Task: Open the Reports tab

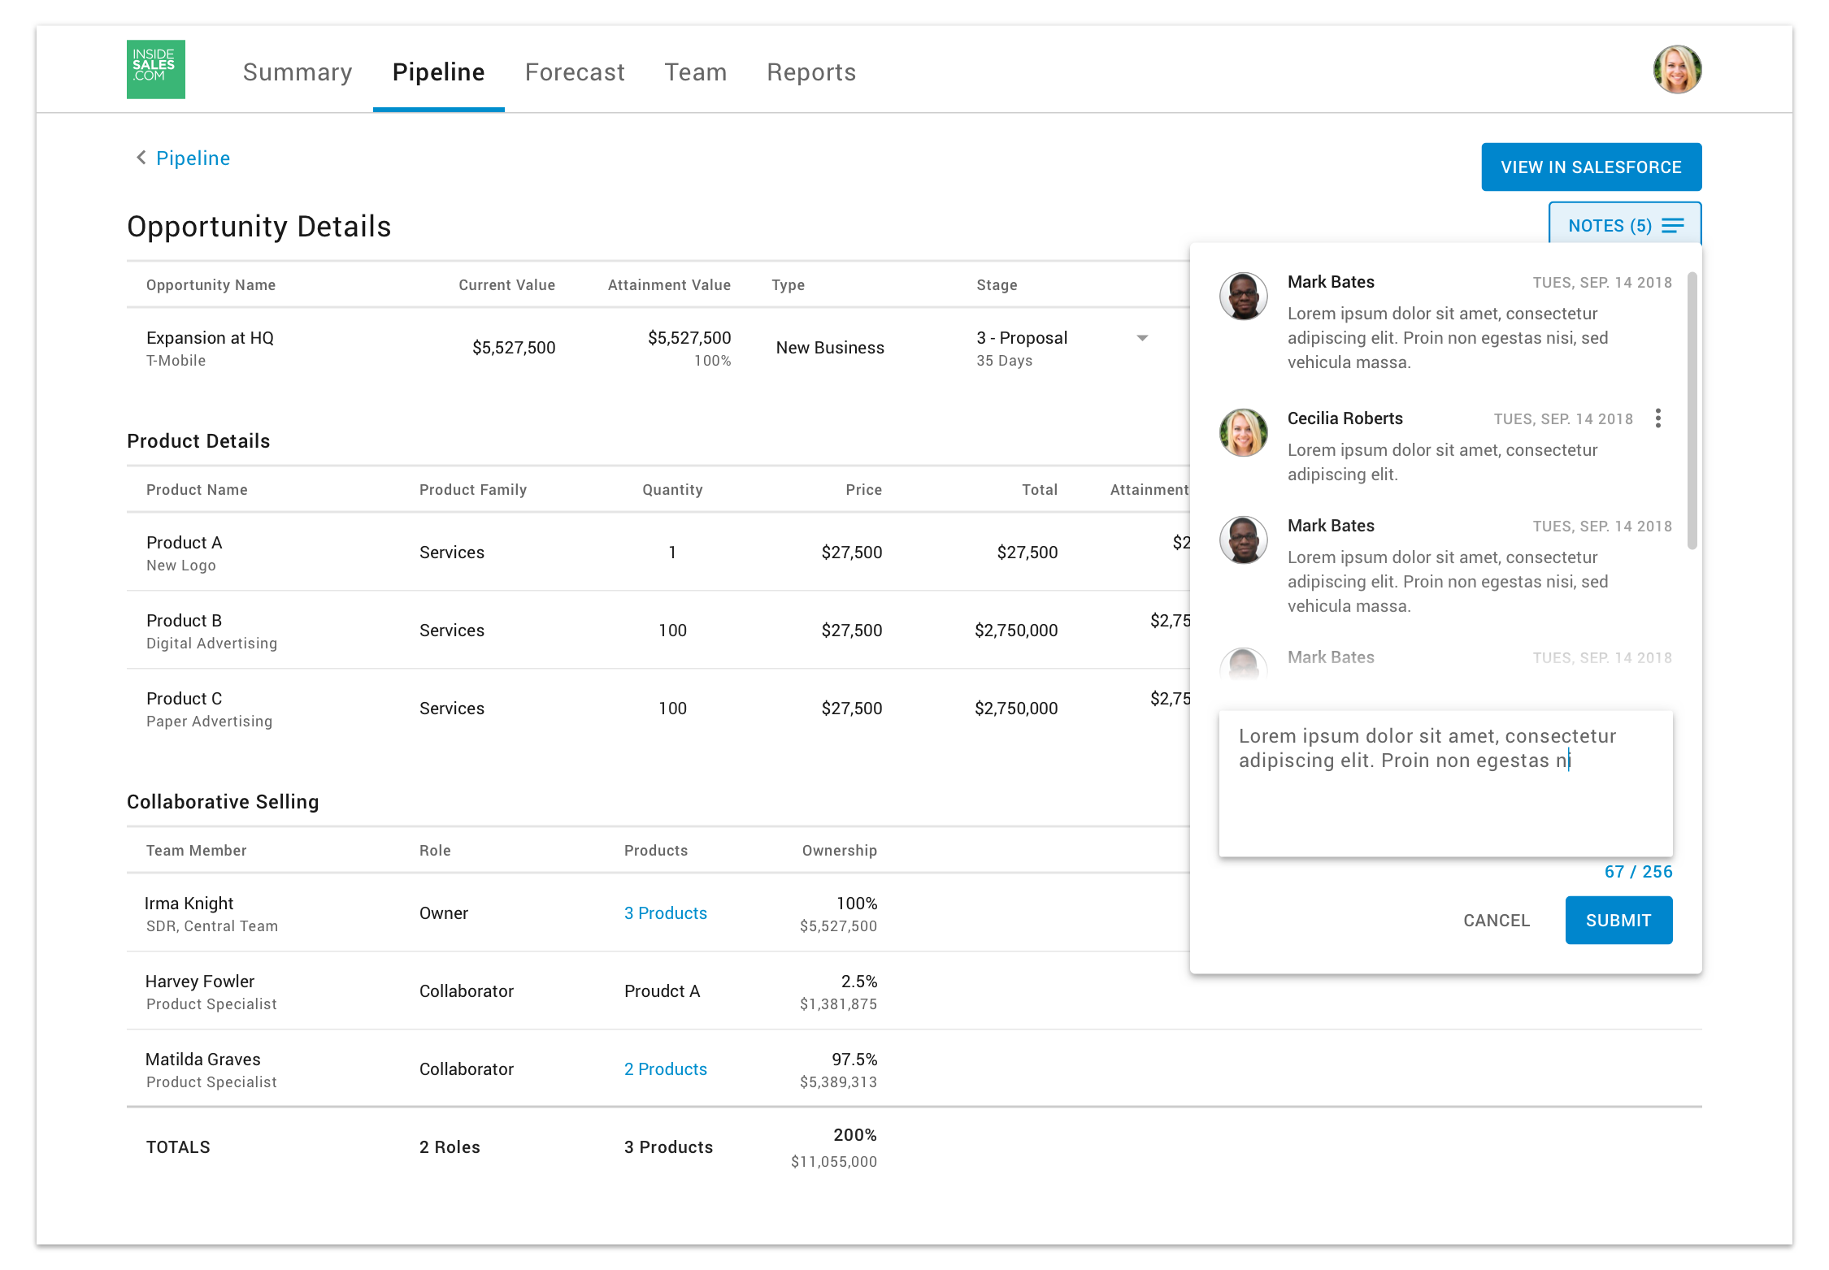Action: pos(810,72)
